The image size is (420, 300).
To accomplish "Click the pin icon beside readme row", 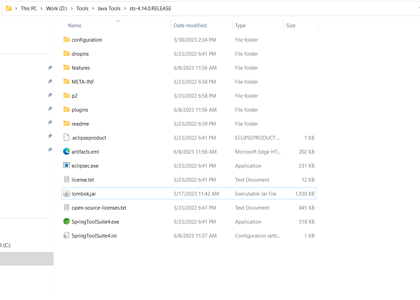I will tap(50, 123).
